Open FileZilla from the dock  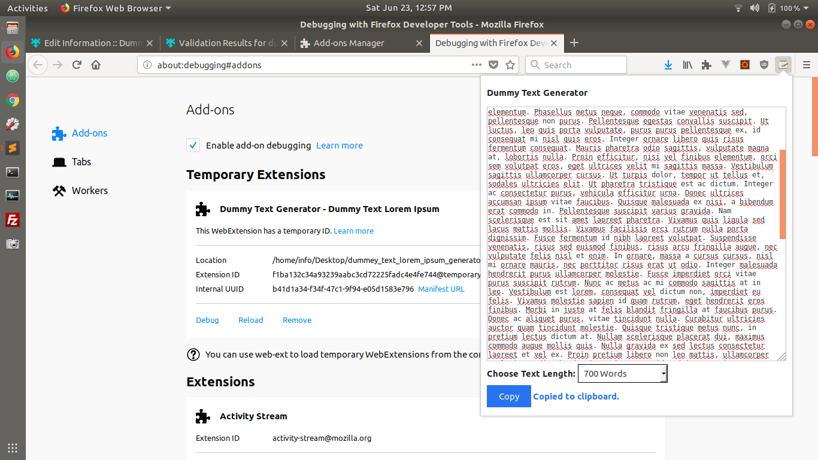click(x=13, y=220)
